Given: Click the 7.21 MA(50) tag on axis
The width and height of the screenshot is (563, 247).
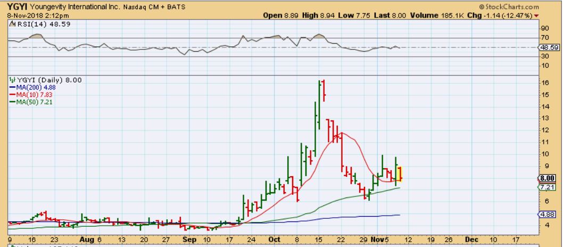Looking at the screenshot, I should (548, 188).
